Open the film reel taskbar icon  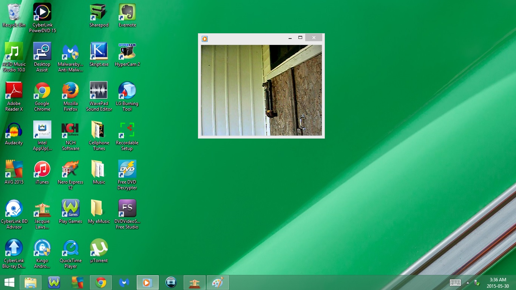[171, 282]
